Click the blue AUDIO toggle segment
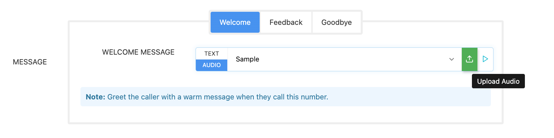The image size is (554, 138). (x=212, y=65)
